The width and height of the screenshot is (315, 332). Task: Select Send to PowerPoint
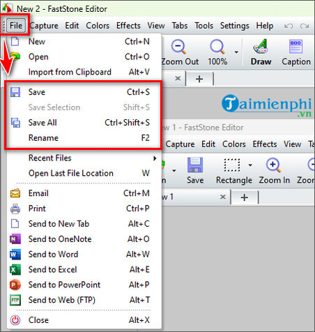[84, 285]
